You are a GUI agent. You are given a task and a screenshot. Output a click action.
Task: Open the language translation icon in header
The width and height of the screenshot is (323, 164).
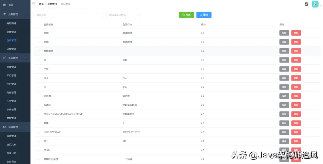coord(307,4)
